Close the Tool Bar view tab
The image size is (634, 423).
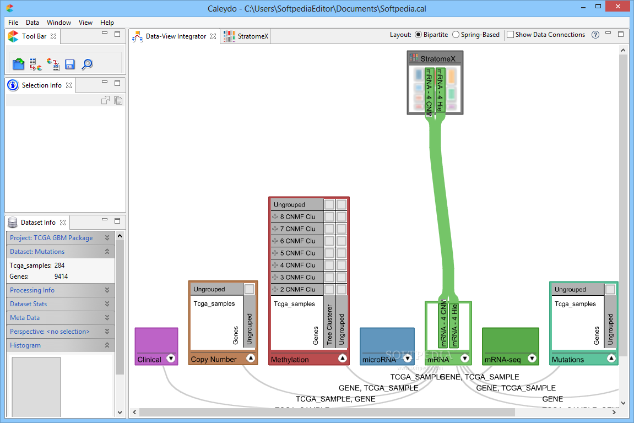click(x=53, y=36)
